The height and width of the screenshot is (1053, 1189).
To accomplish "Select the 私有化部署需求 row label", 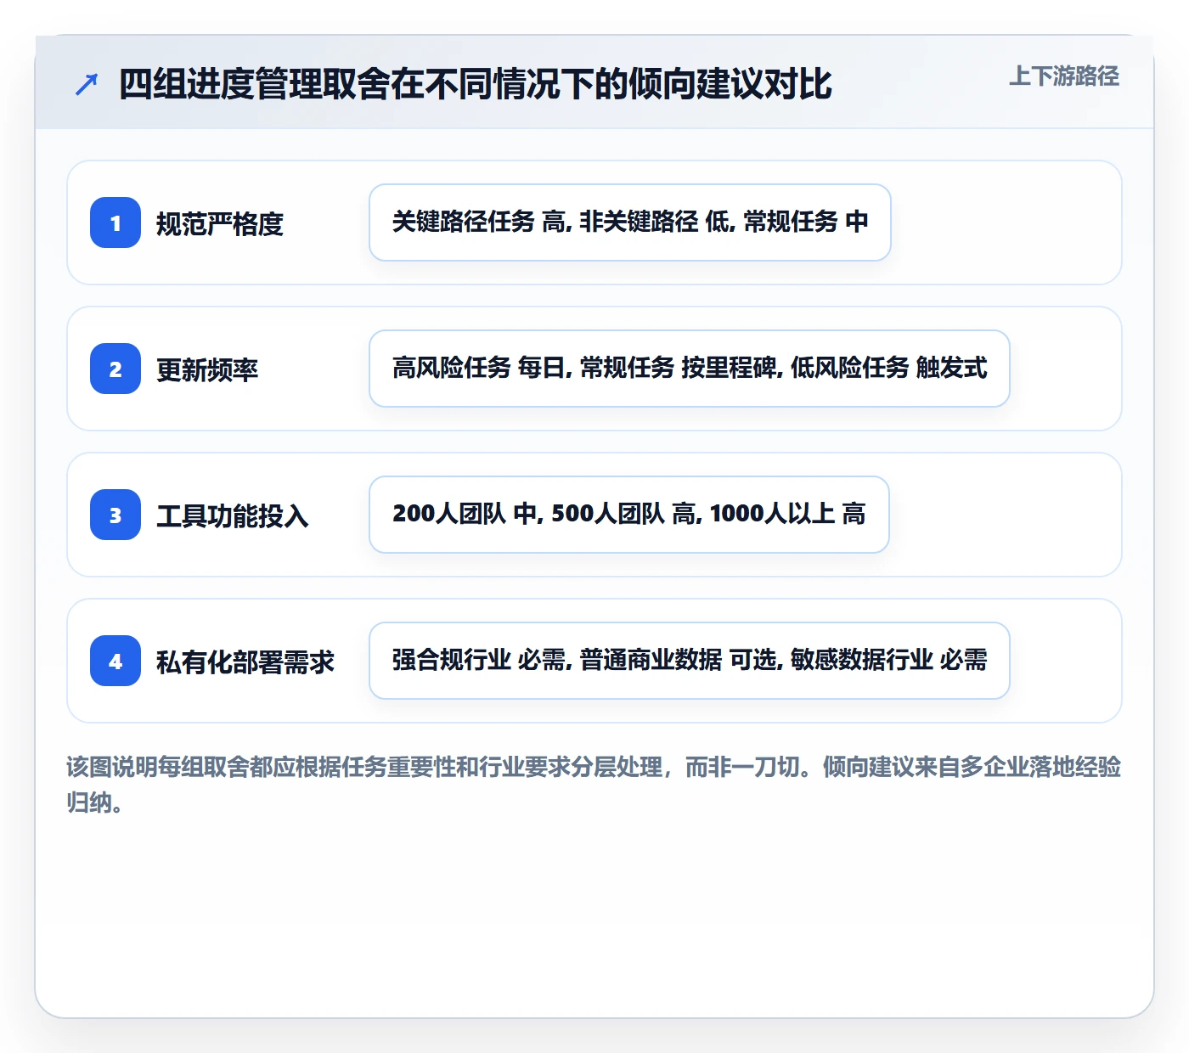I will (x=245, y=662).
